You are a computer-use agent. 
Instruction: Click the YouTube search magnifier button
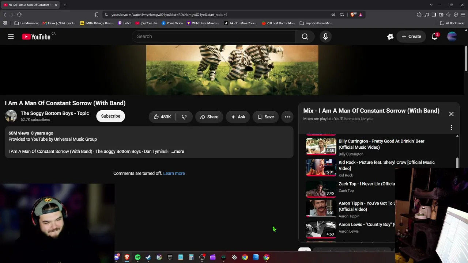(305, 37)
